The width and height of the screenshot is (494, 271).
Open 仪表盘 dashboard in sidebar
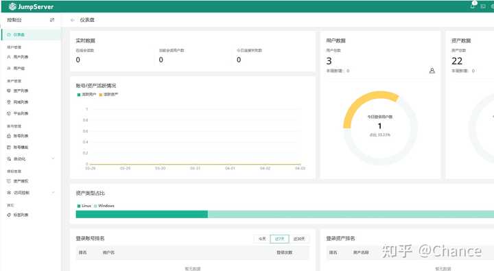point(31,35)
